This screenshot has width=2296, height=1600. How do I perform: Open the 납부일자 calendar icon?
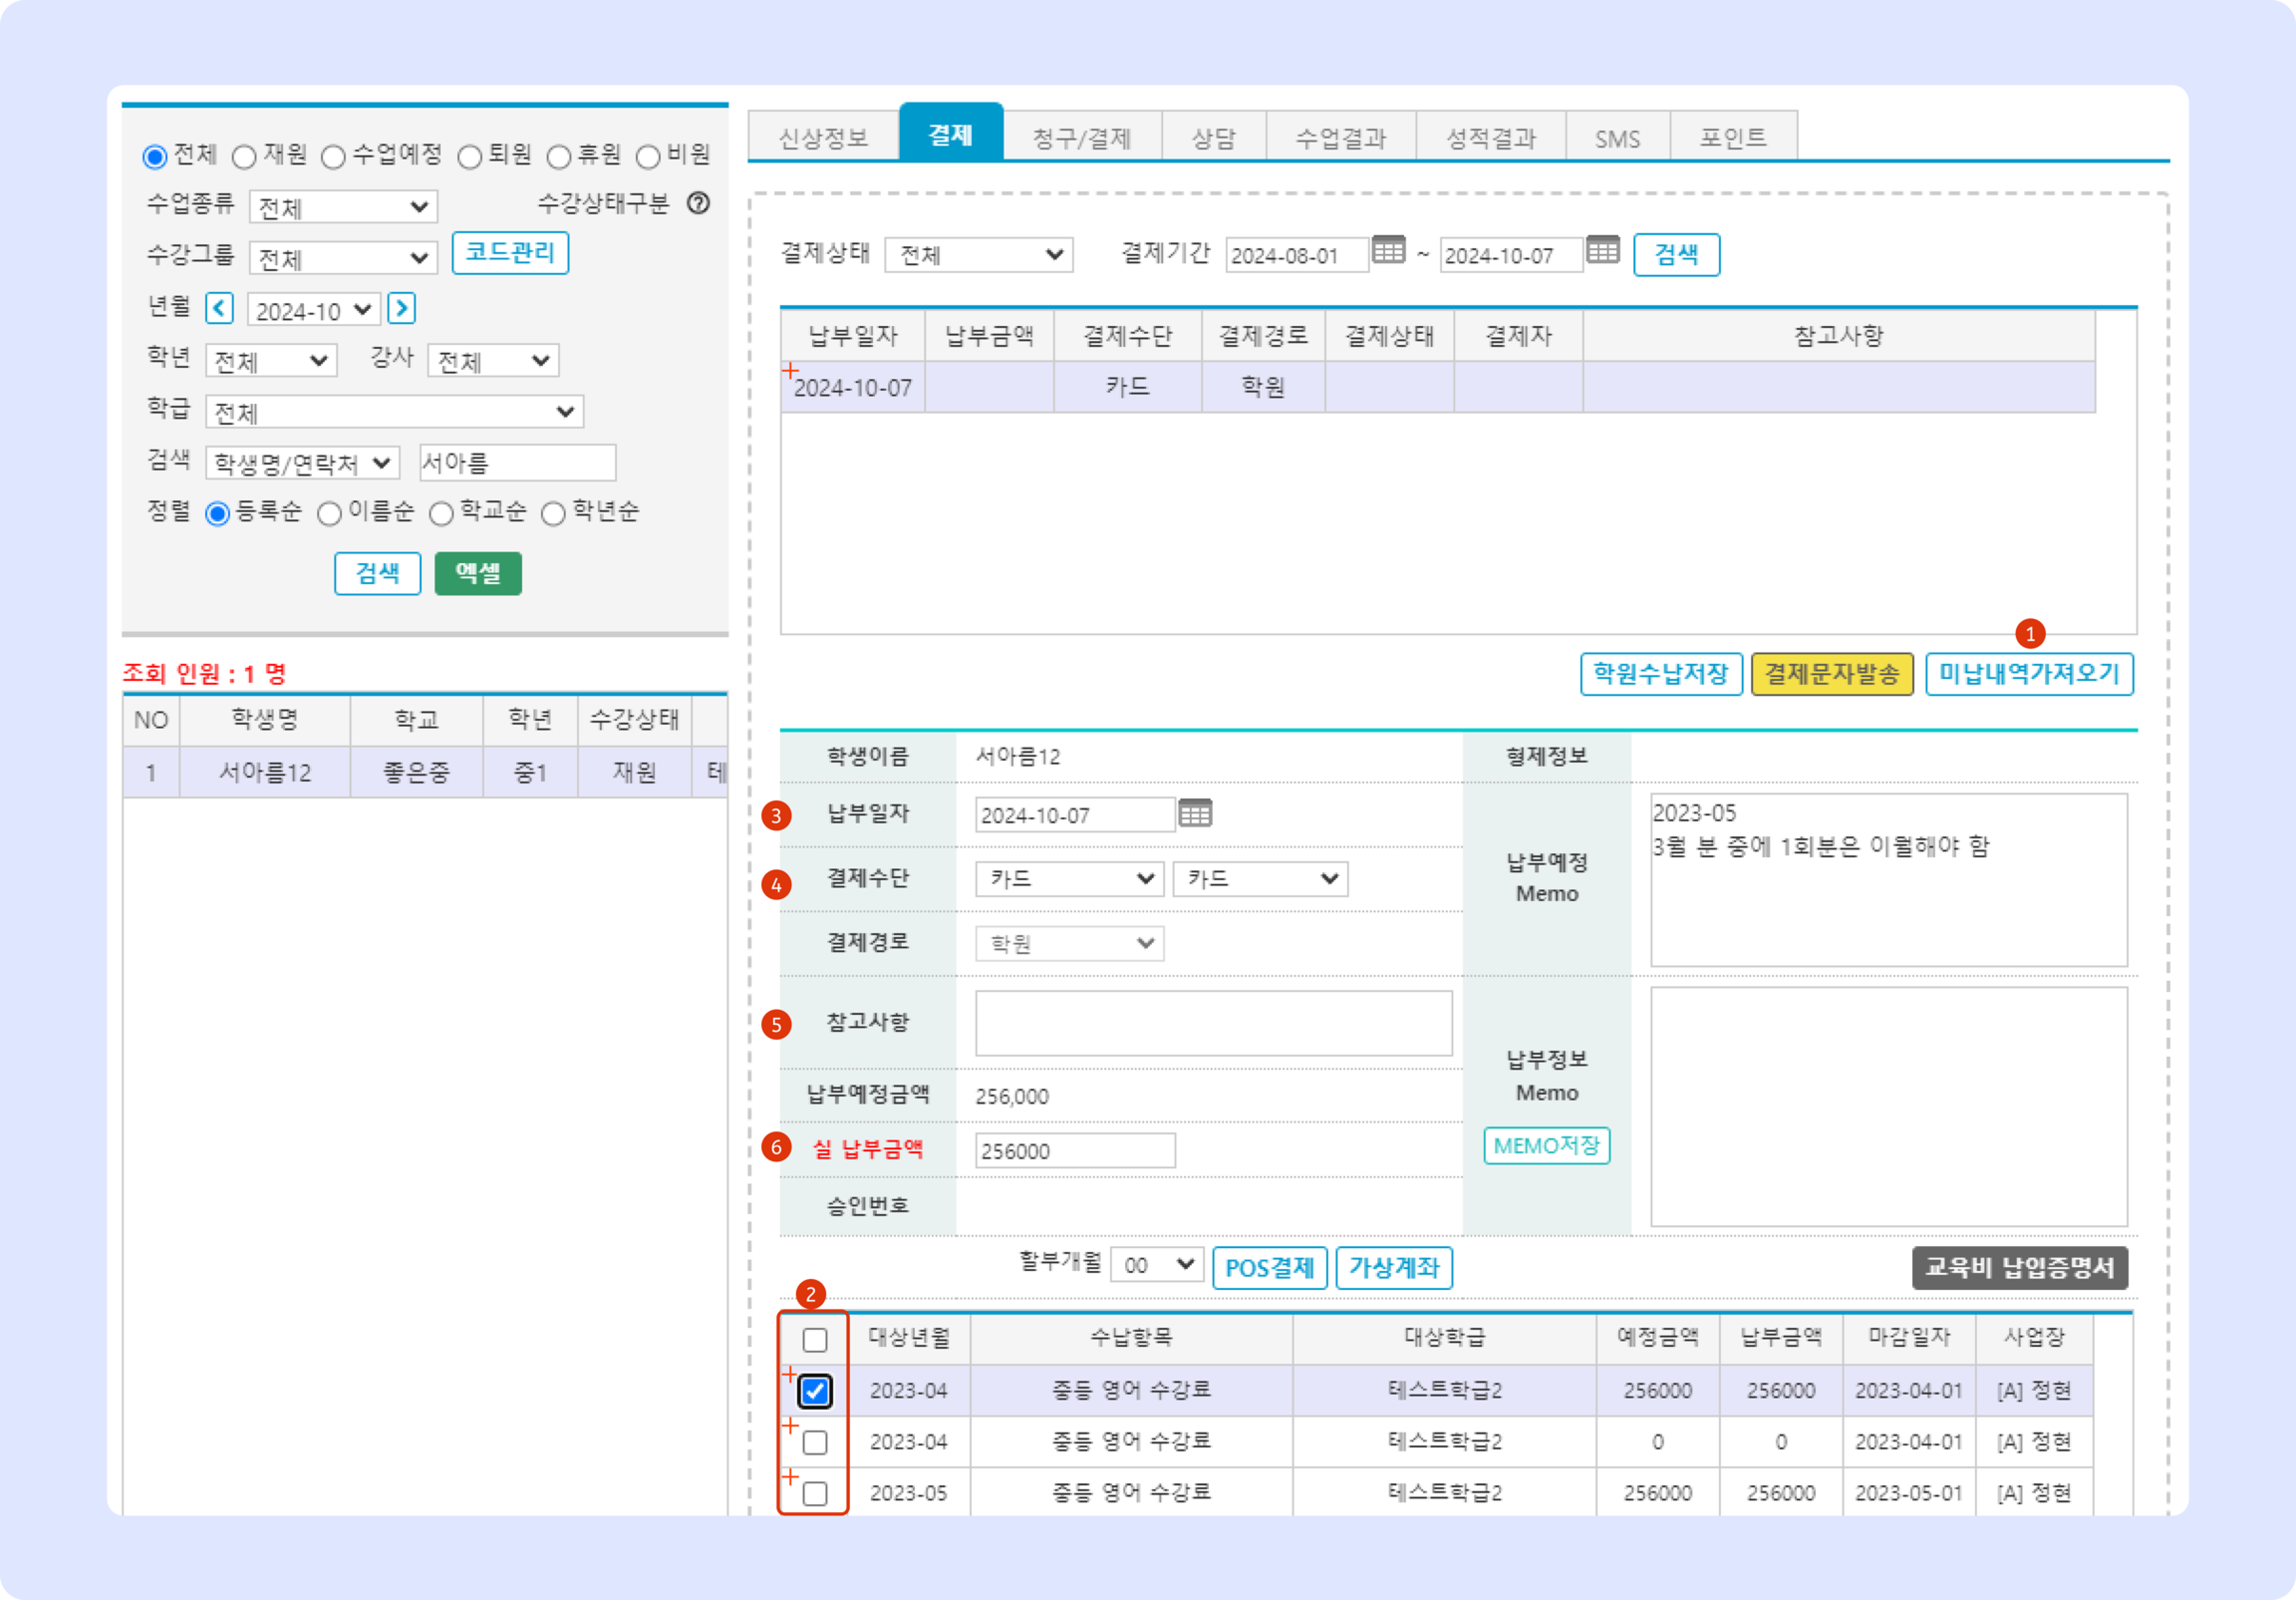(1195, 813)
